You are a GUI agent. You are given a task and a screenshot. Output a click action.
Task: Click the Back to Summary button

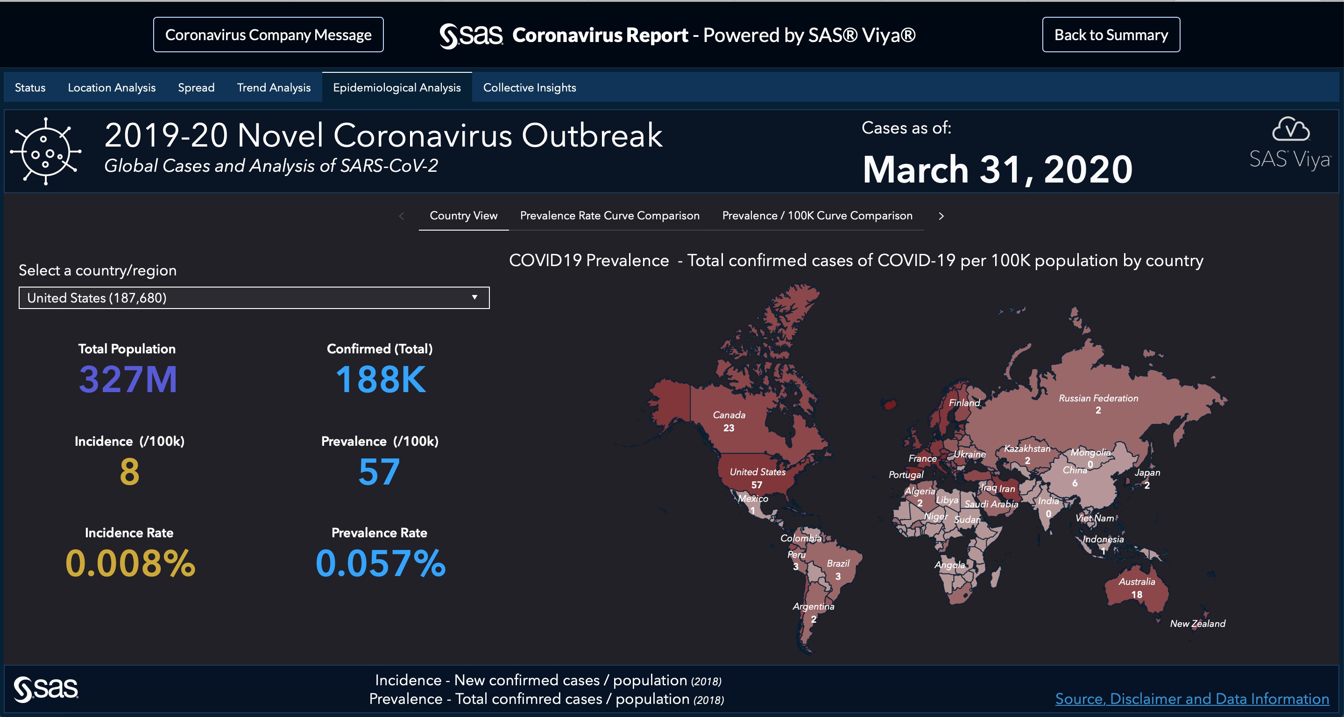click(1111, 35)
